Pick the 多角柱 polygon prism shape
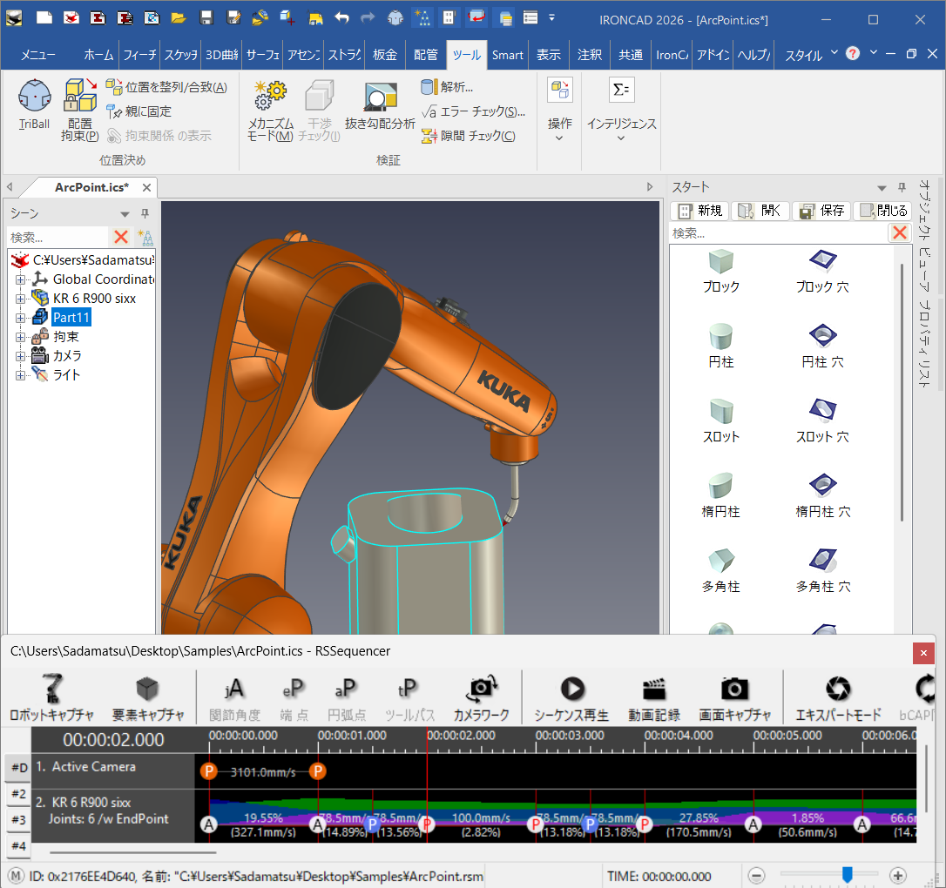946x888 pixels. pos(721,570)
